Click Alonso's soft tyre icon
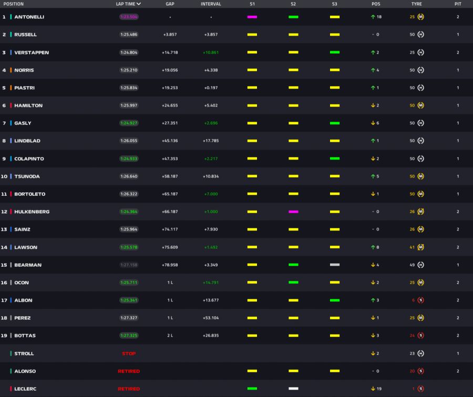 coord(421,371)
